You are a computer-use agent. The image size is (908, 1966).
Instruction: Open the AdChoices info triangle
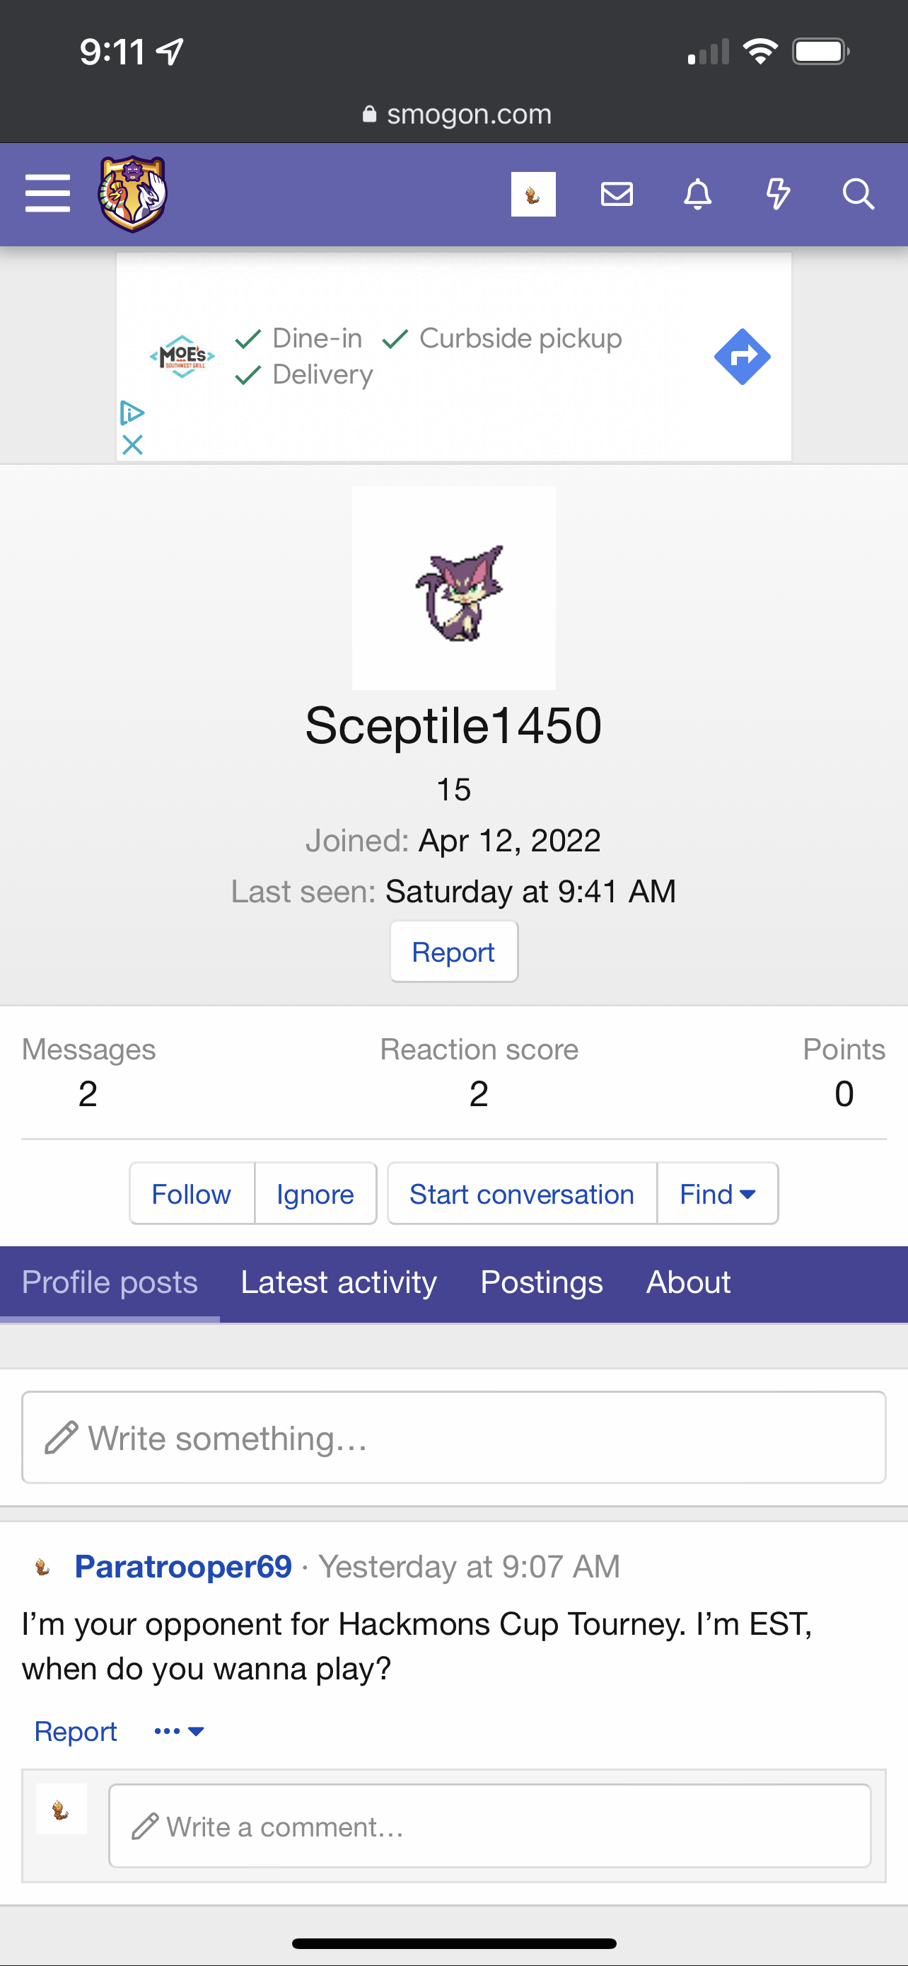click(133, 413)
